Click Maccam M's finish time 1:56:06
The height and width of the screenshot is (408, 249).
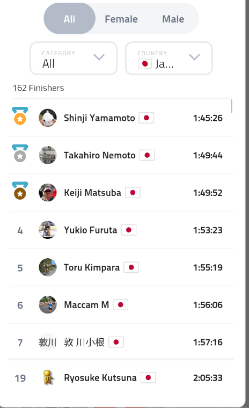tap(208, 305)
